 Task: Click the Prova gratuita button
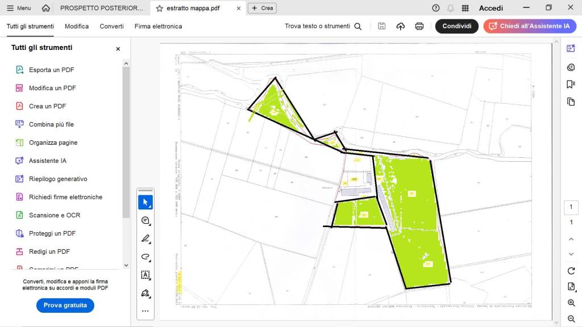pyautogui.click(x=65, y=305)
